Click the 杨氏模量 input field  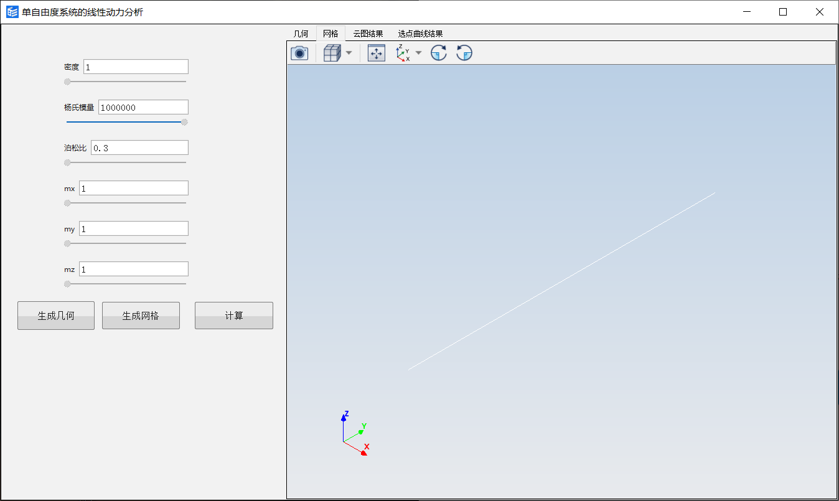pos(143,107)
